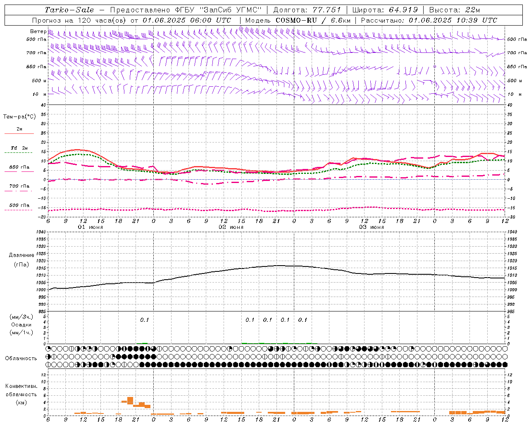Select the 850 гПа temperature legend entry

coord(19,167)
